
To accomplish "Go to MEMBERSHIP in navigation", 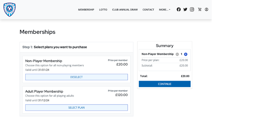I will pyautogui.click(x=86, y=10).
